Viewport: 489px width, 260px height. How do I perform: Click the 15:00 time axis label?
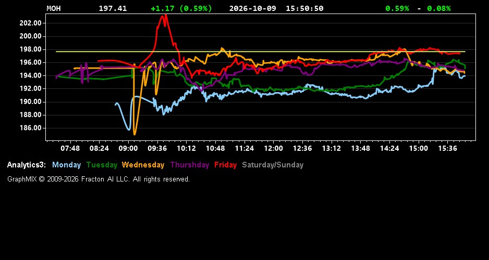[419, 148]
